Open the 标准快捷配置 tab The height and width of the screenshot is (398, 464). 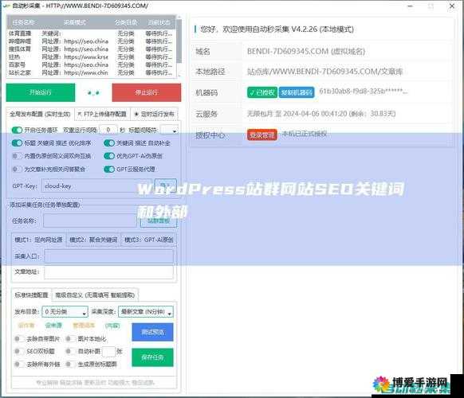point(31,295)
